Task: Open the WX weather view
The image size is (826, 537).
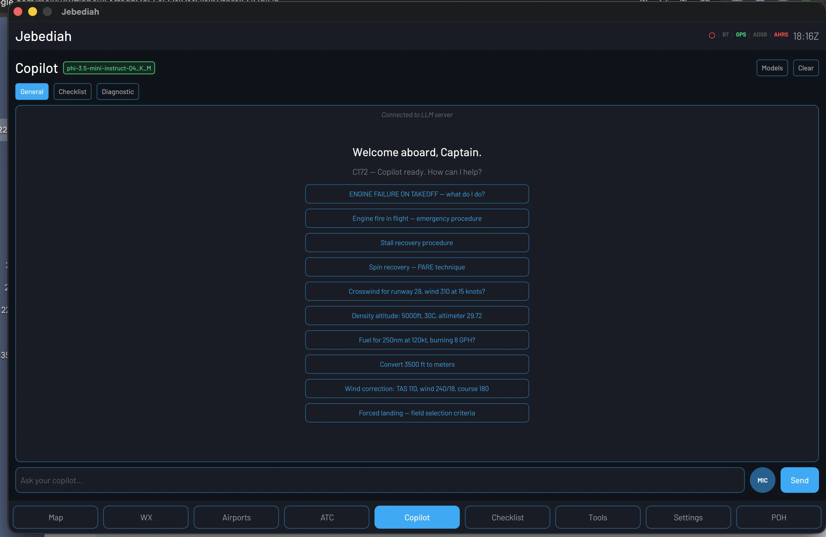Action: [146, 517]
